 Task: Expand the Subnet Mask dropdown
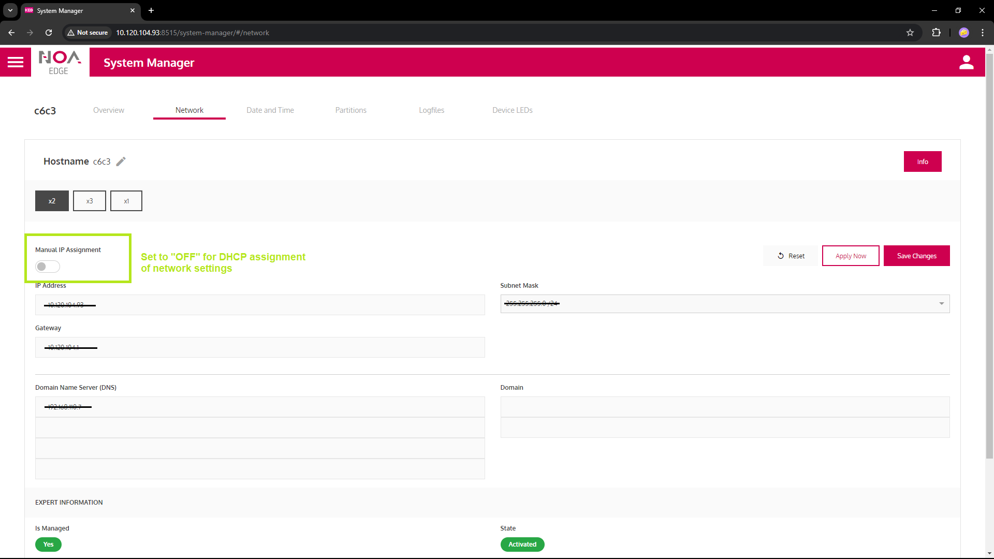(x=941, y=304)
